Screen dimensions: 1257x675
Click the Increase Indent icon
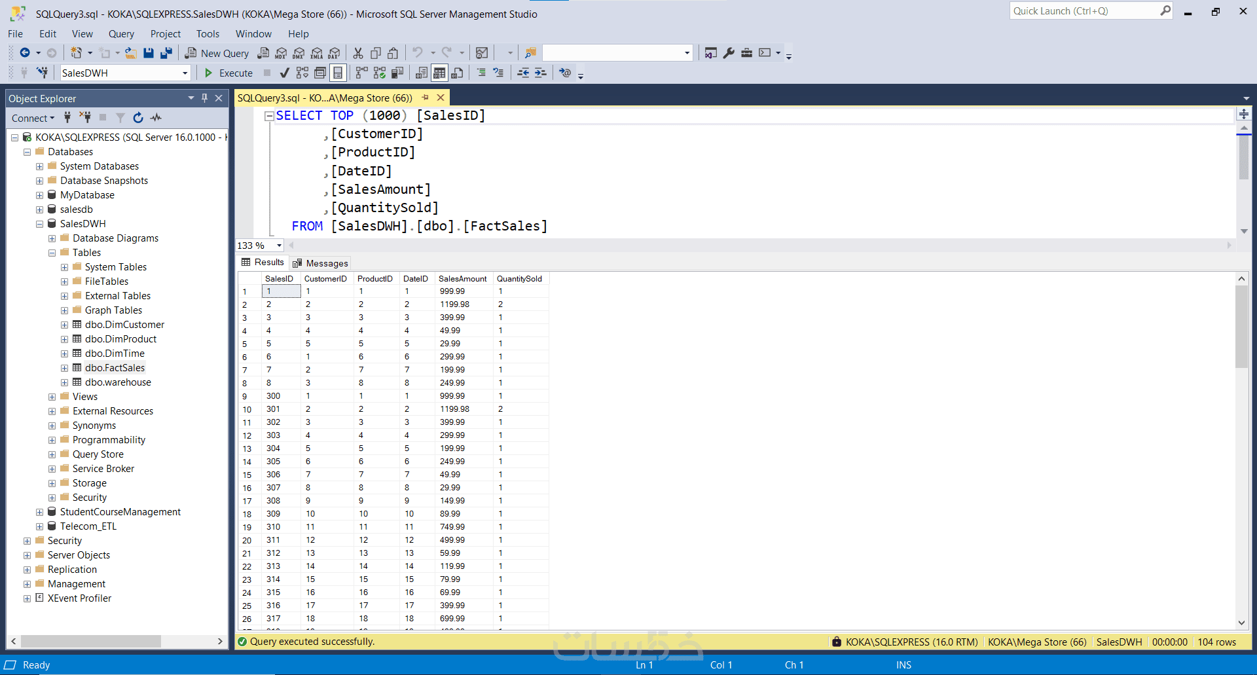(x=540, y=73)
